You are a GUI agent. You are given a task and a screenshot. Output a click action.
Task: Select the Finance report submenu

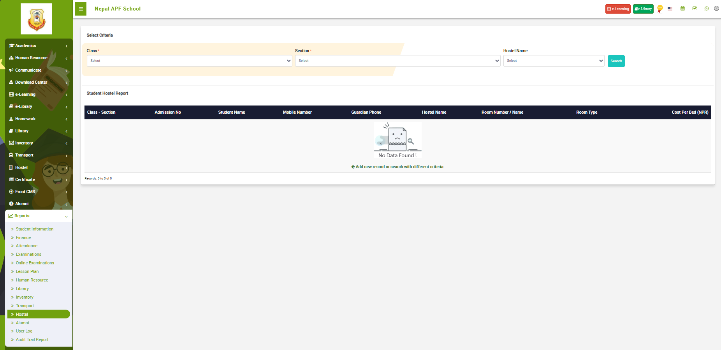point(23,237)
